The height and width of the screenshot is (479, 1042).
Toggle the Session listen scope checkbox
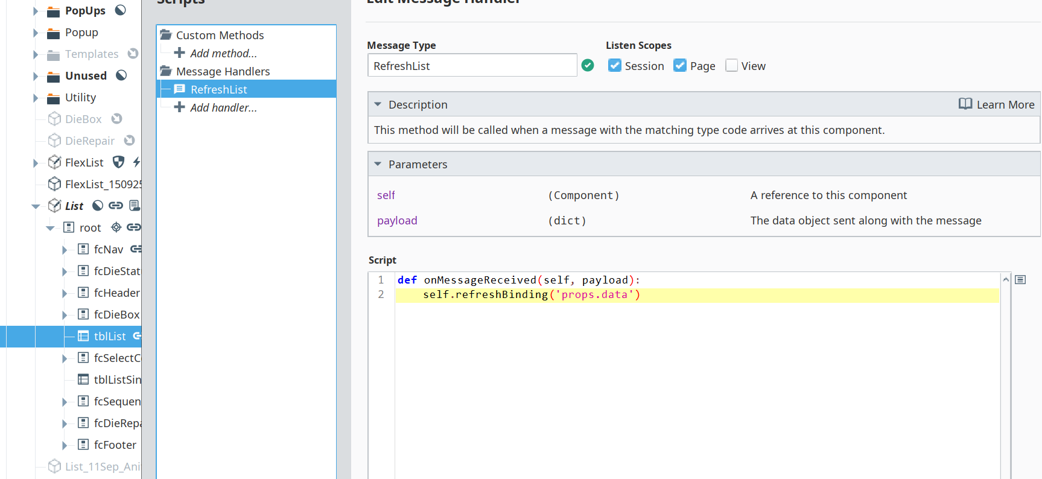pyautogui.click(x=615, y=66)
